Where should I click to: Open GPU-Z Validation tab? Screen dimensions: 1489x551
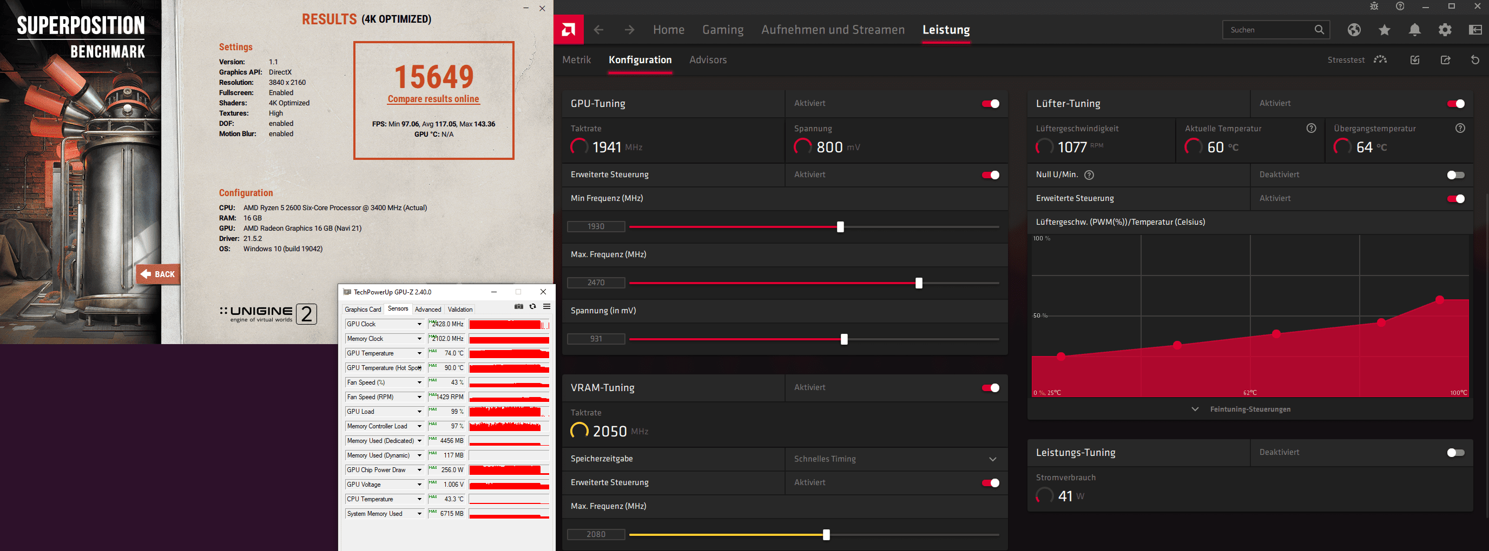click(x=459, y=309)
